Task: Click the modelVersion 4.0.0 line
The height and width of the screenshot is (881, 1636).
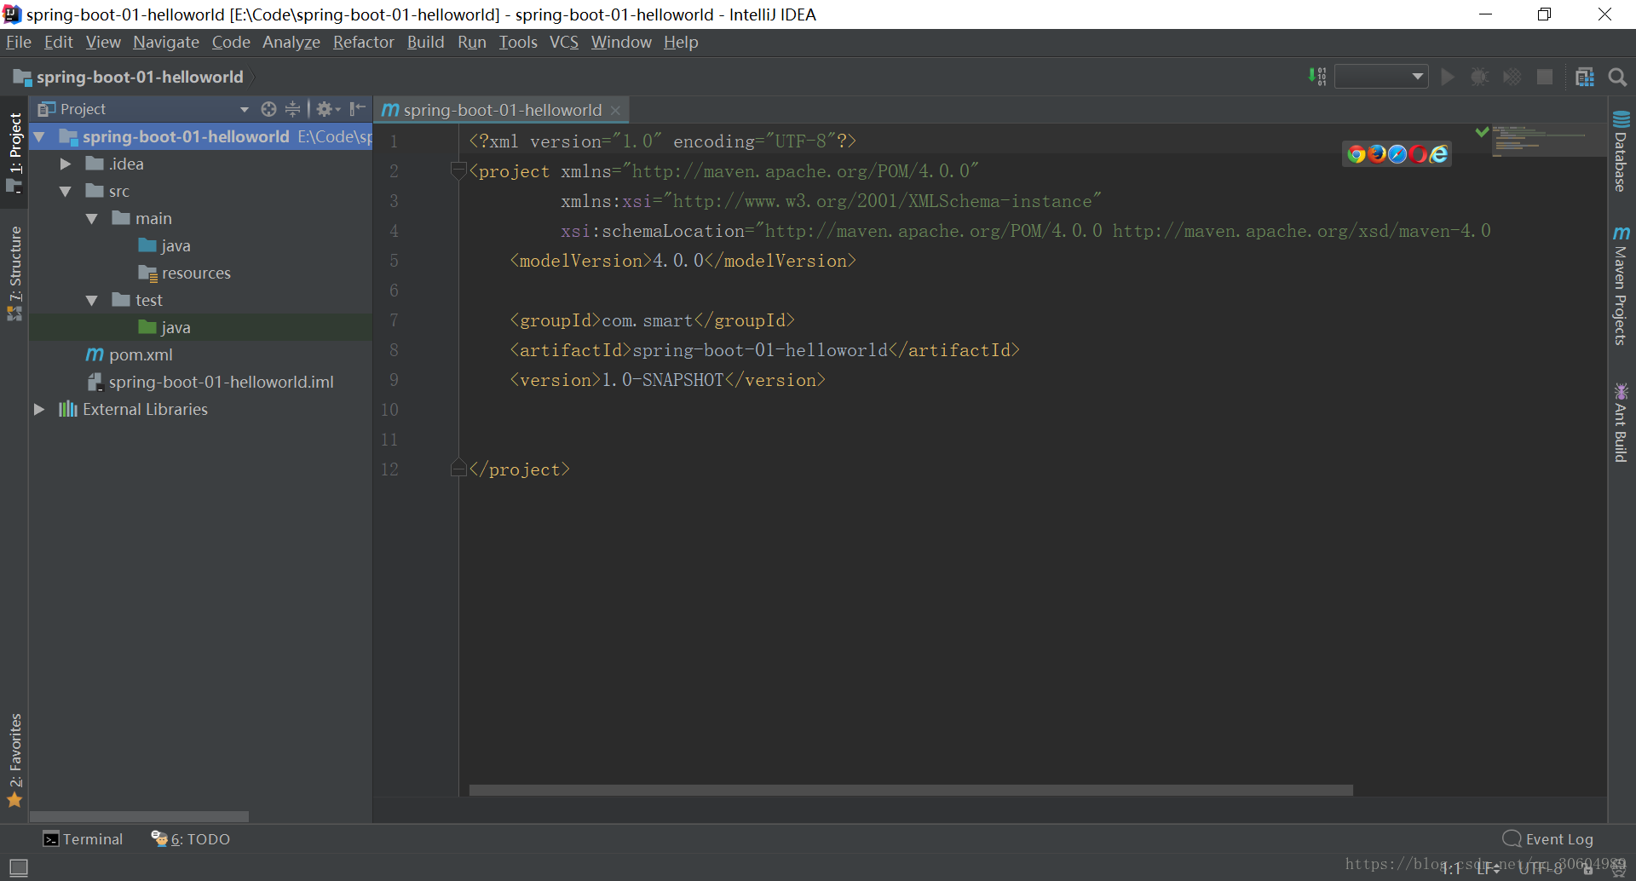Action: tap(683, 261)
